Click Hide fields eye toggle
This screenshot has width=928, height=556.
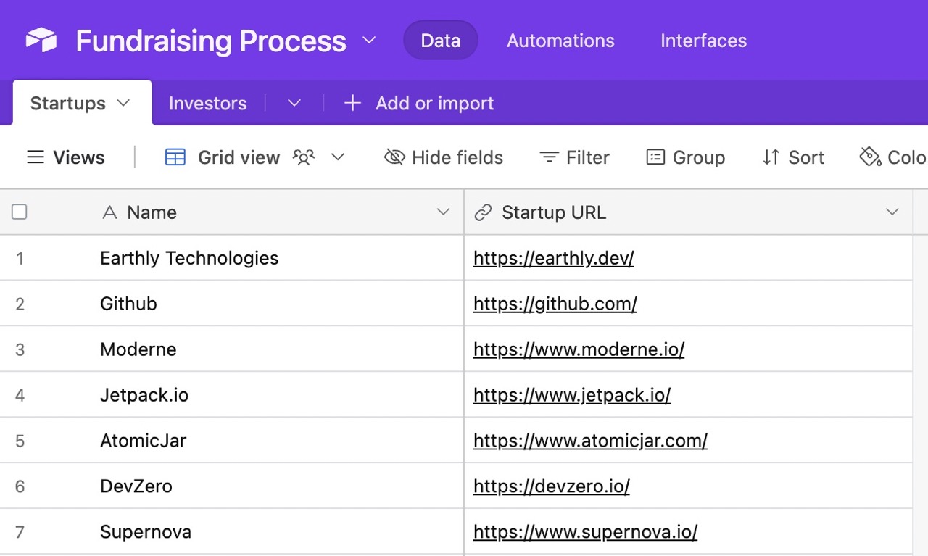(x=394, y=157)
